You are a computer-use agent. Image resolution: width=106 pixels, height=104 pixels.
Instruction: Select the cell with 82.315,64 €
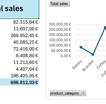coord(20,22)
